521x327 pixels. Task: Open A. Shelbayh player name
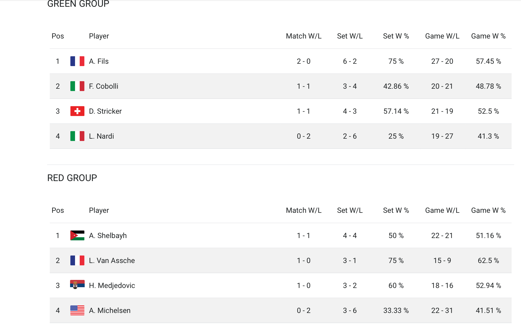coord(108,235)
